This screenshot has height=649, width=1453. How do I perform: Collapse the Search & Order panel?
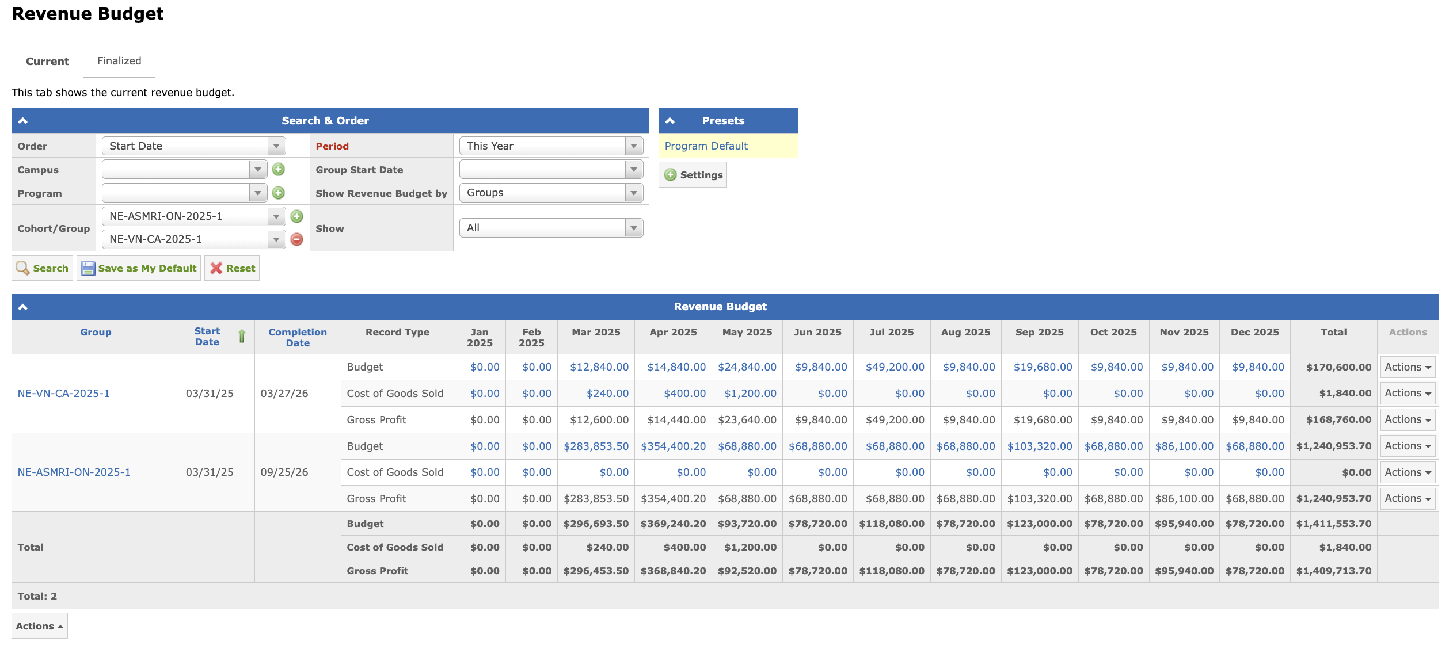click(23, 121)
